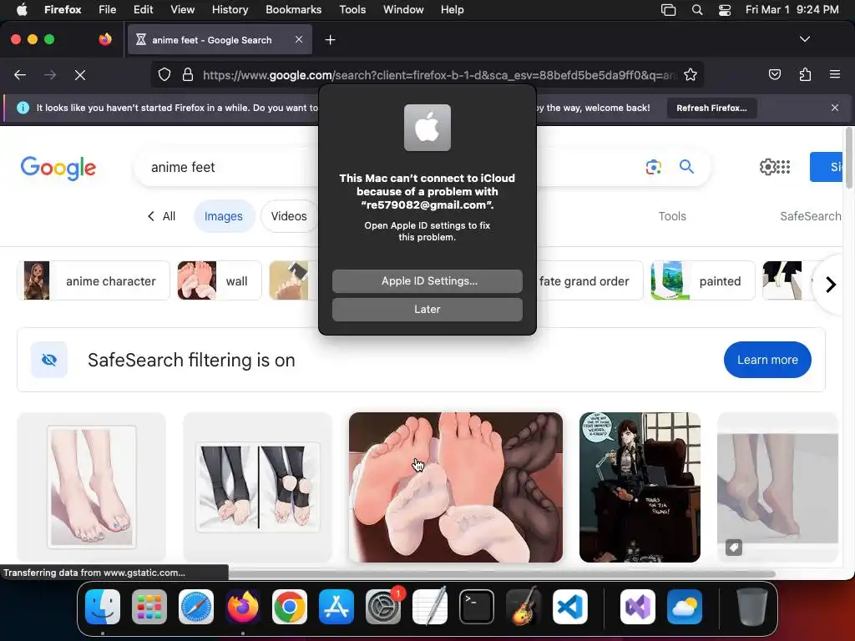Viewport: 855px width, 641px height.
Task: Click the Refresh Firefox button
Action: pos(711,108)
